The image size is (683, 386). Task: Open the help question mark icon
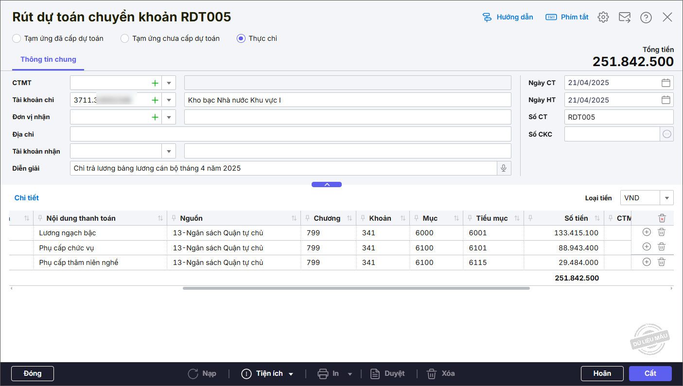click(646, 18)
